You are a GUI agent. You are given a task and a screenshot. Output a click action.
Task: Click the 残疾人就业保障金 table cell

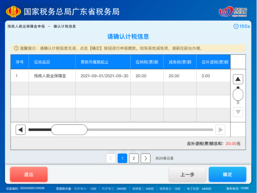pyautogui.click(x=52, y=76)
